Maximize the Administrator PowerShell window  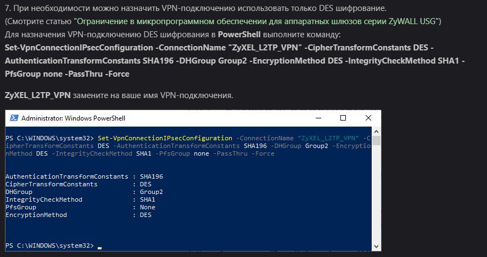pos(343,118)
